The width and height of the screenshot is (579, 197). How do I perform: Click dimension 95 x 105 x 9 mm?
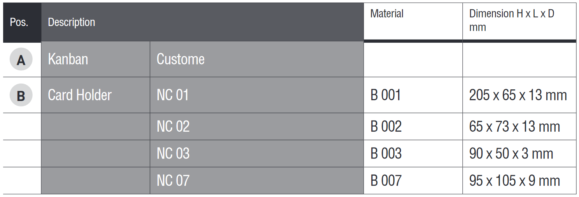coord(514,181)
